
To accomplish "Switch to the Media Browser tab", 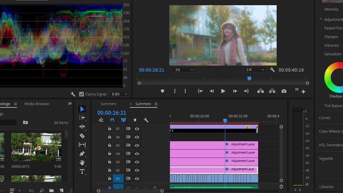I will click(x=37, y=104).
